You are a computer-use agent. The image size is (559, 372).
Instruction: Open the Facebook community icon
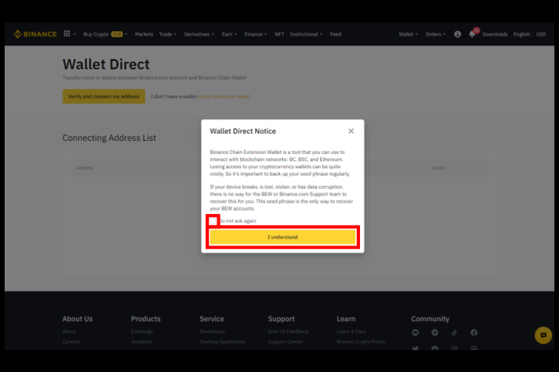(x=474, y=333)
